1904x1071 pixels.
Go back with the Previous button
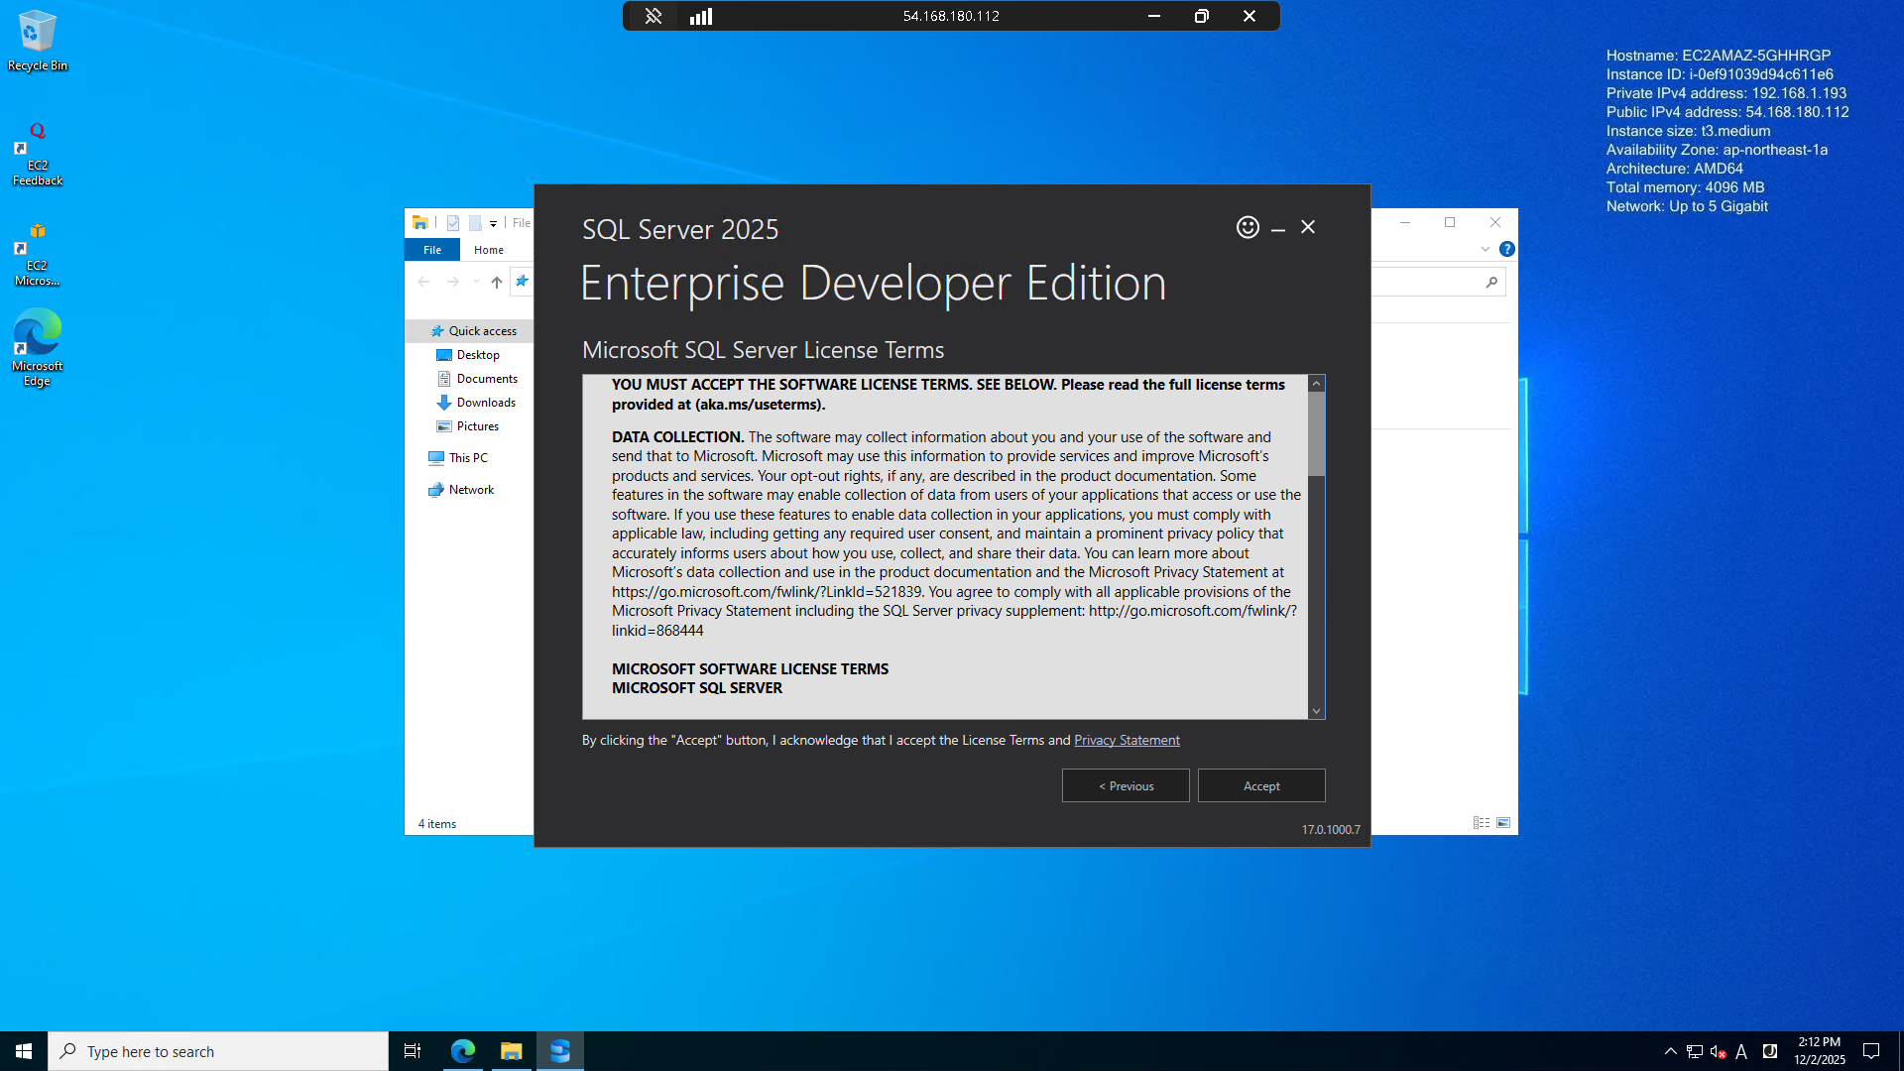1126,785
